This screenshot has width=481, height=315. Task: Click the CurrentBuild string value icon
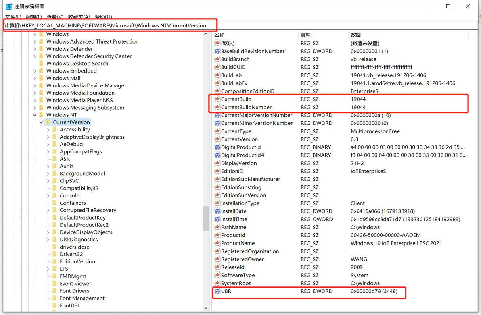[217, 99]
